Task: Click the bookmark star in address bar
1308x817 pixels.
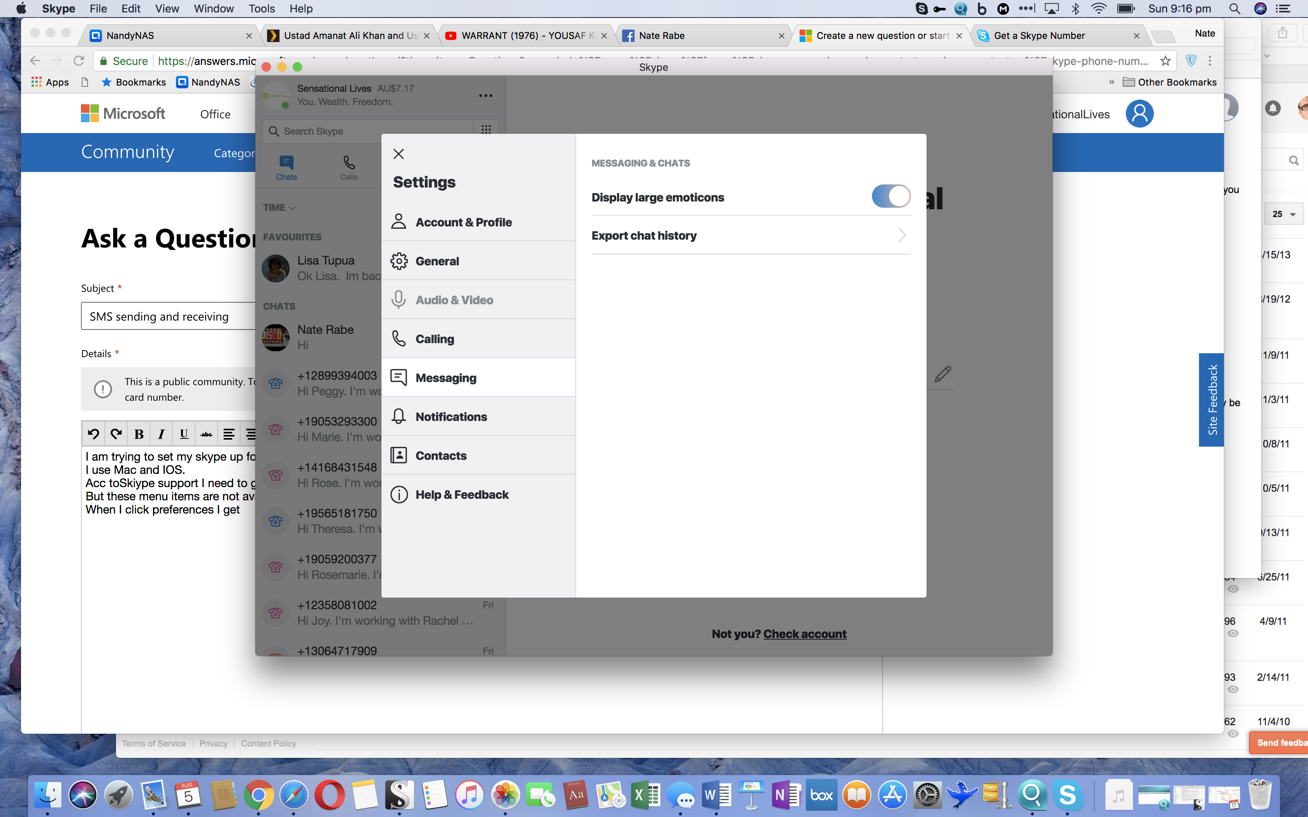Action: pyautogui.click(x=1165, y=61)
